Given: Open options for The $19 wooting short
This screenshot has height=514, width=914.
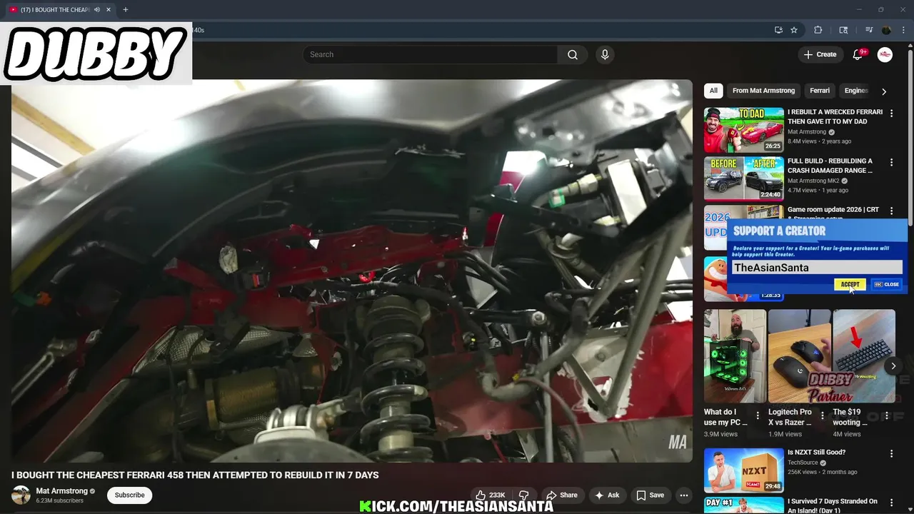Looking at the screenshot, I should coord(887,415).
